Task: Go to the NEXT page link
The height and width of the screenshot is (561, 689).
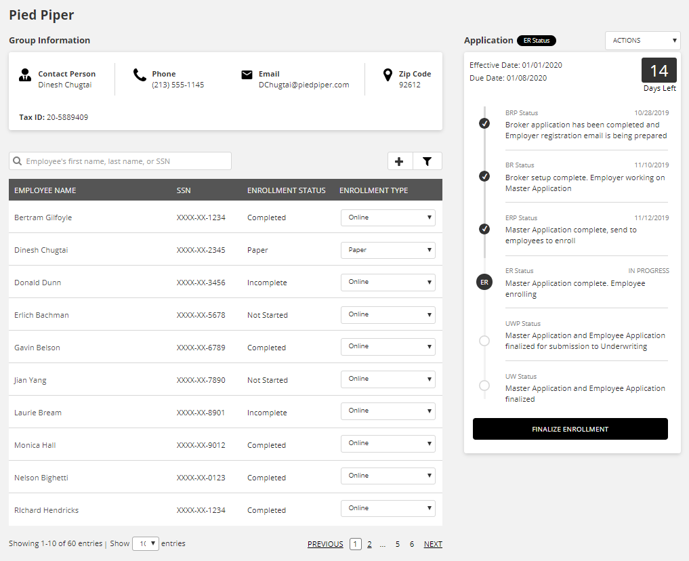Action: pos(433,544)
